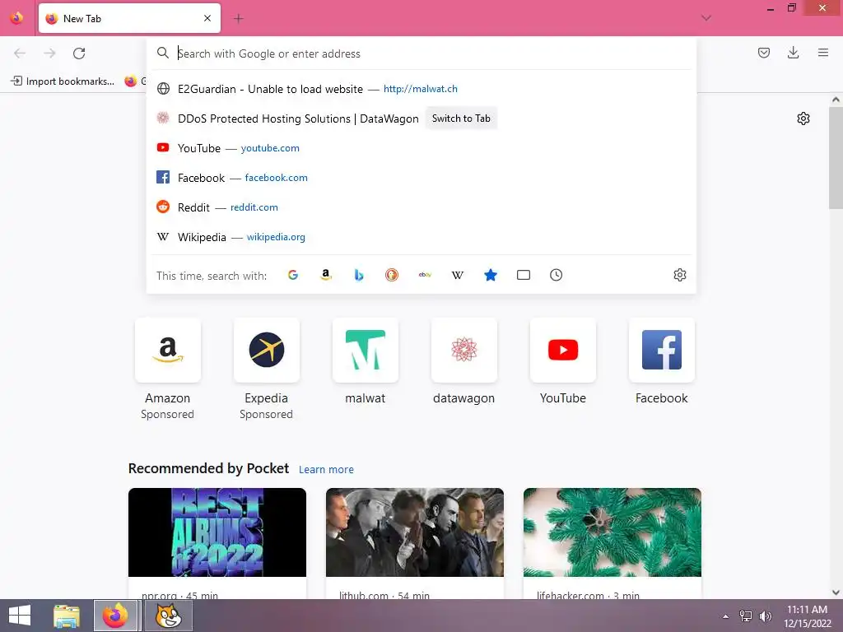The image size is (843, 632).
Task: Reload the current page
Action: click(x=79, y=53)
